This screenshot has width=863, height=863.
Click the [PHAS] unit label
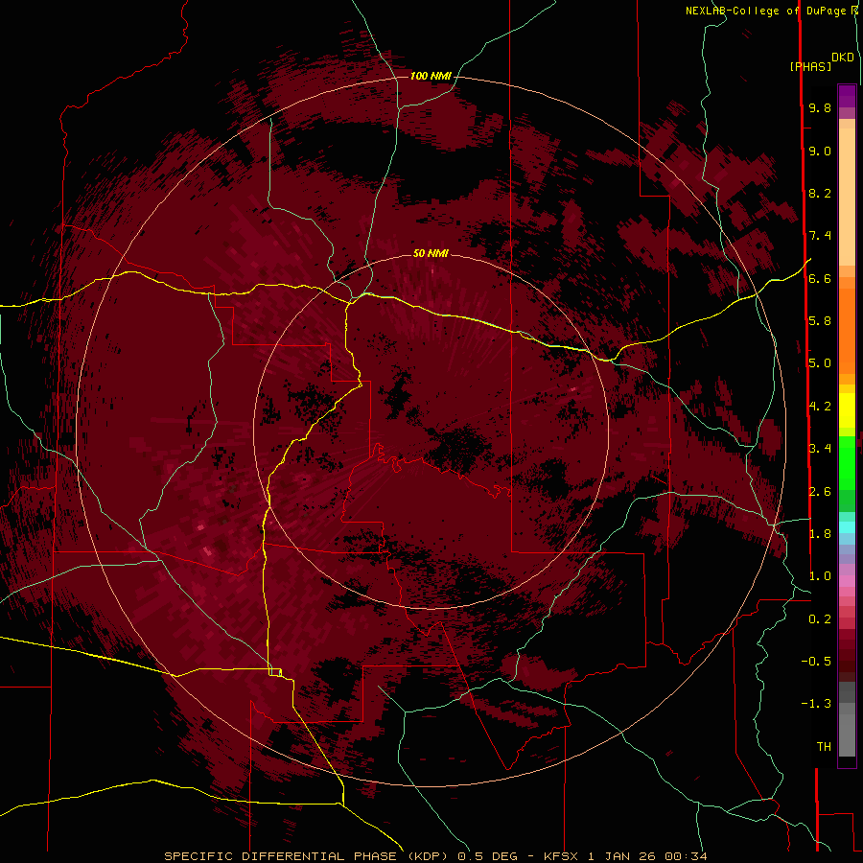pyautogui.click(x=810, y=67)
